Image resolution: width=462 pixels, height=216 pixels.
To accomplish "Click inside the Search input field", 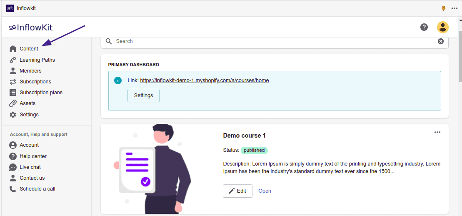I will point(271,41).
